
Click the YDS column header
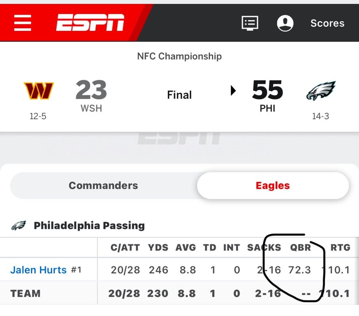pyautogui.click(x=158, y=248)
